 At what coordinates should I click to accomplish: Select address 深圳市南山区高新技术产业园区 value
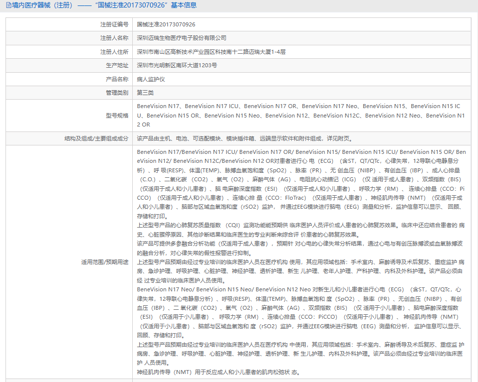pyautogui.click(x=211, y=52)
